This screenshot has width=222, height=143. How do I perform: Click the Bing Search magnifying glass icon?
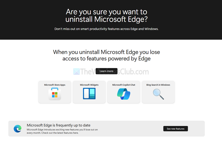pos(158,94)
